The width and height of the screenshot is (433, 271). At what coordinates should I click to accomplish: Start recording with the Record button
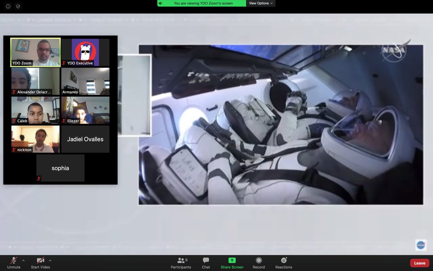tap(259, 263)
